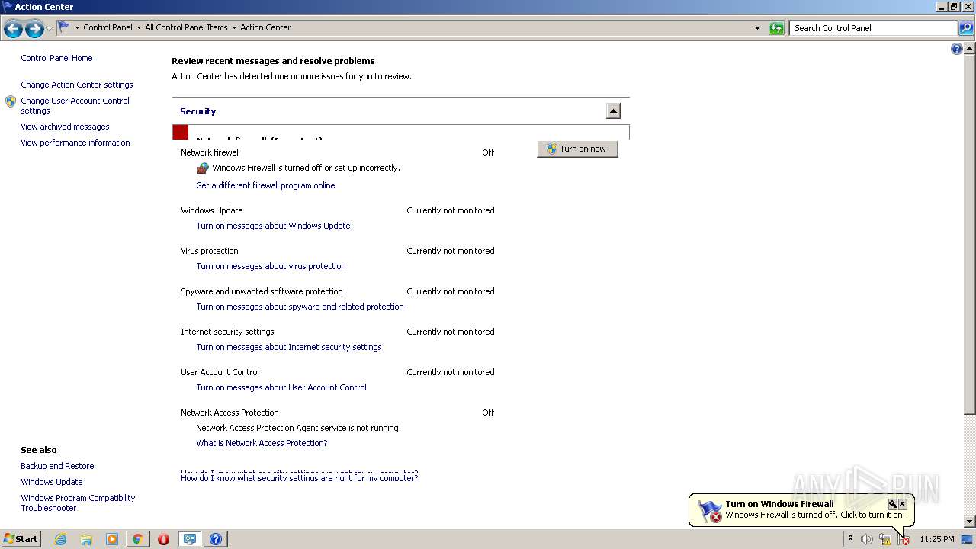976x549 pixels.
Task: Open Windows Explorer from taskbar
Action: click(86, 539)
